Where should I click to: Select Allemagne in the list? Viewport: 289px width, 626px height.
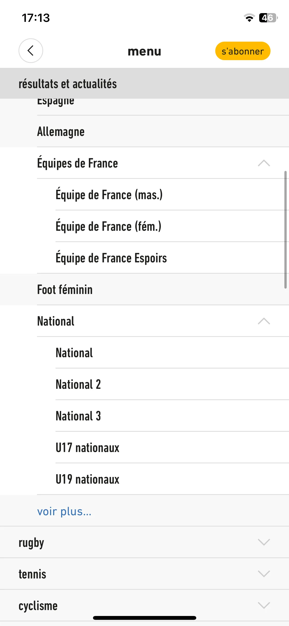point(144,131)
